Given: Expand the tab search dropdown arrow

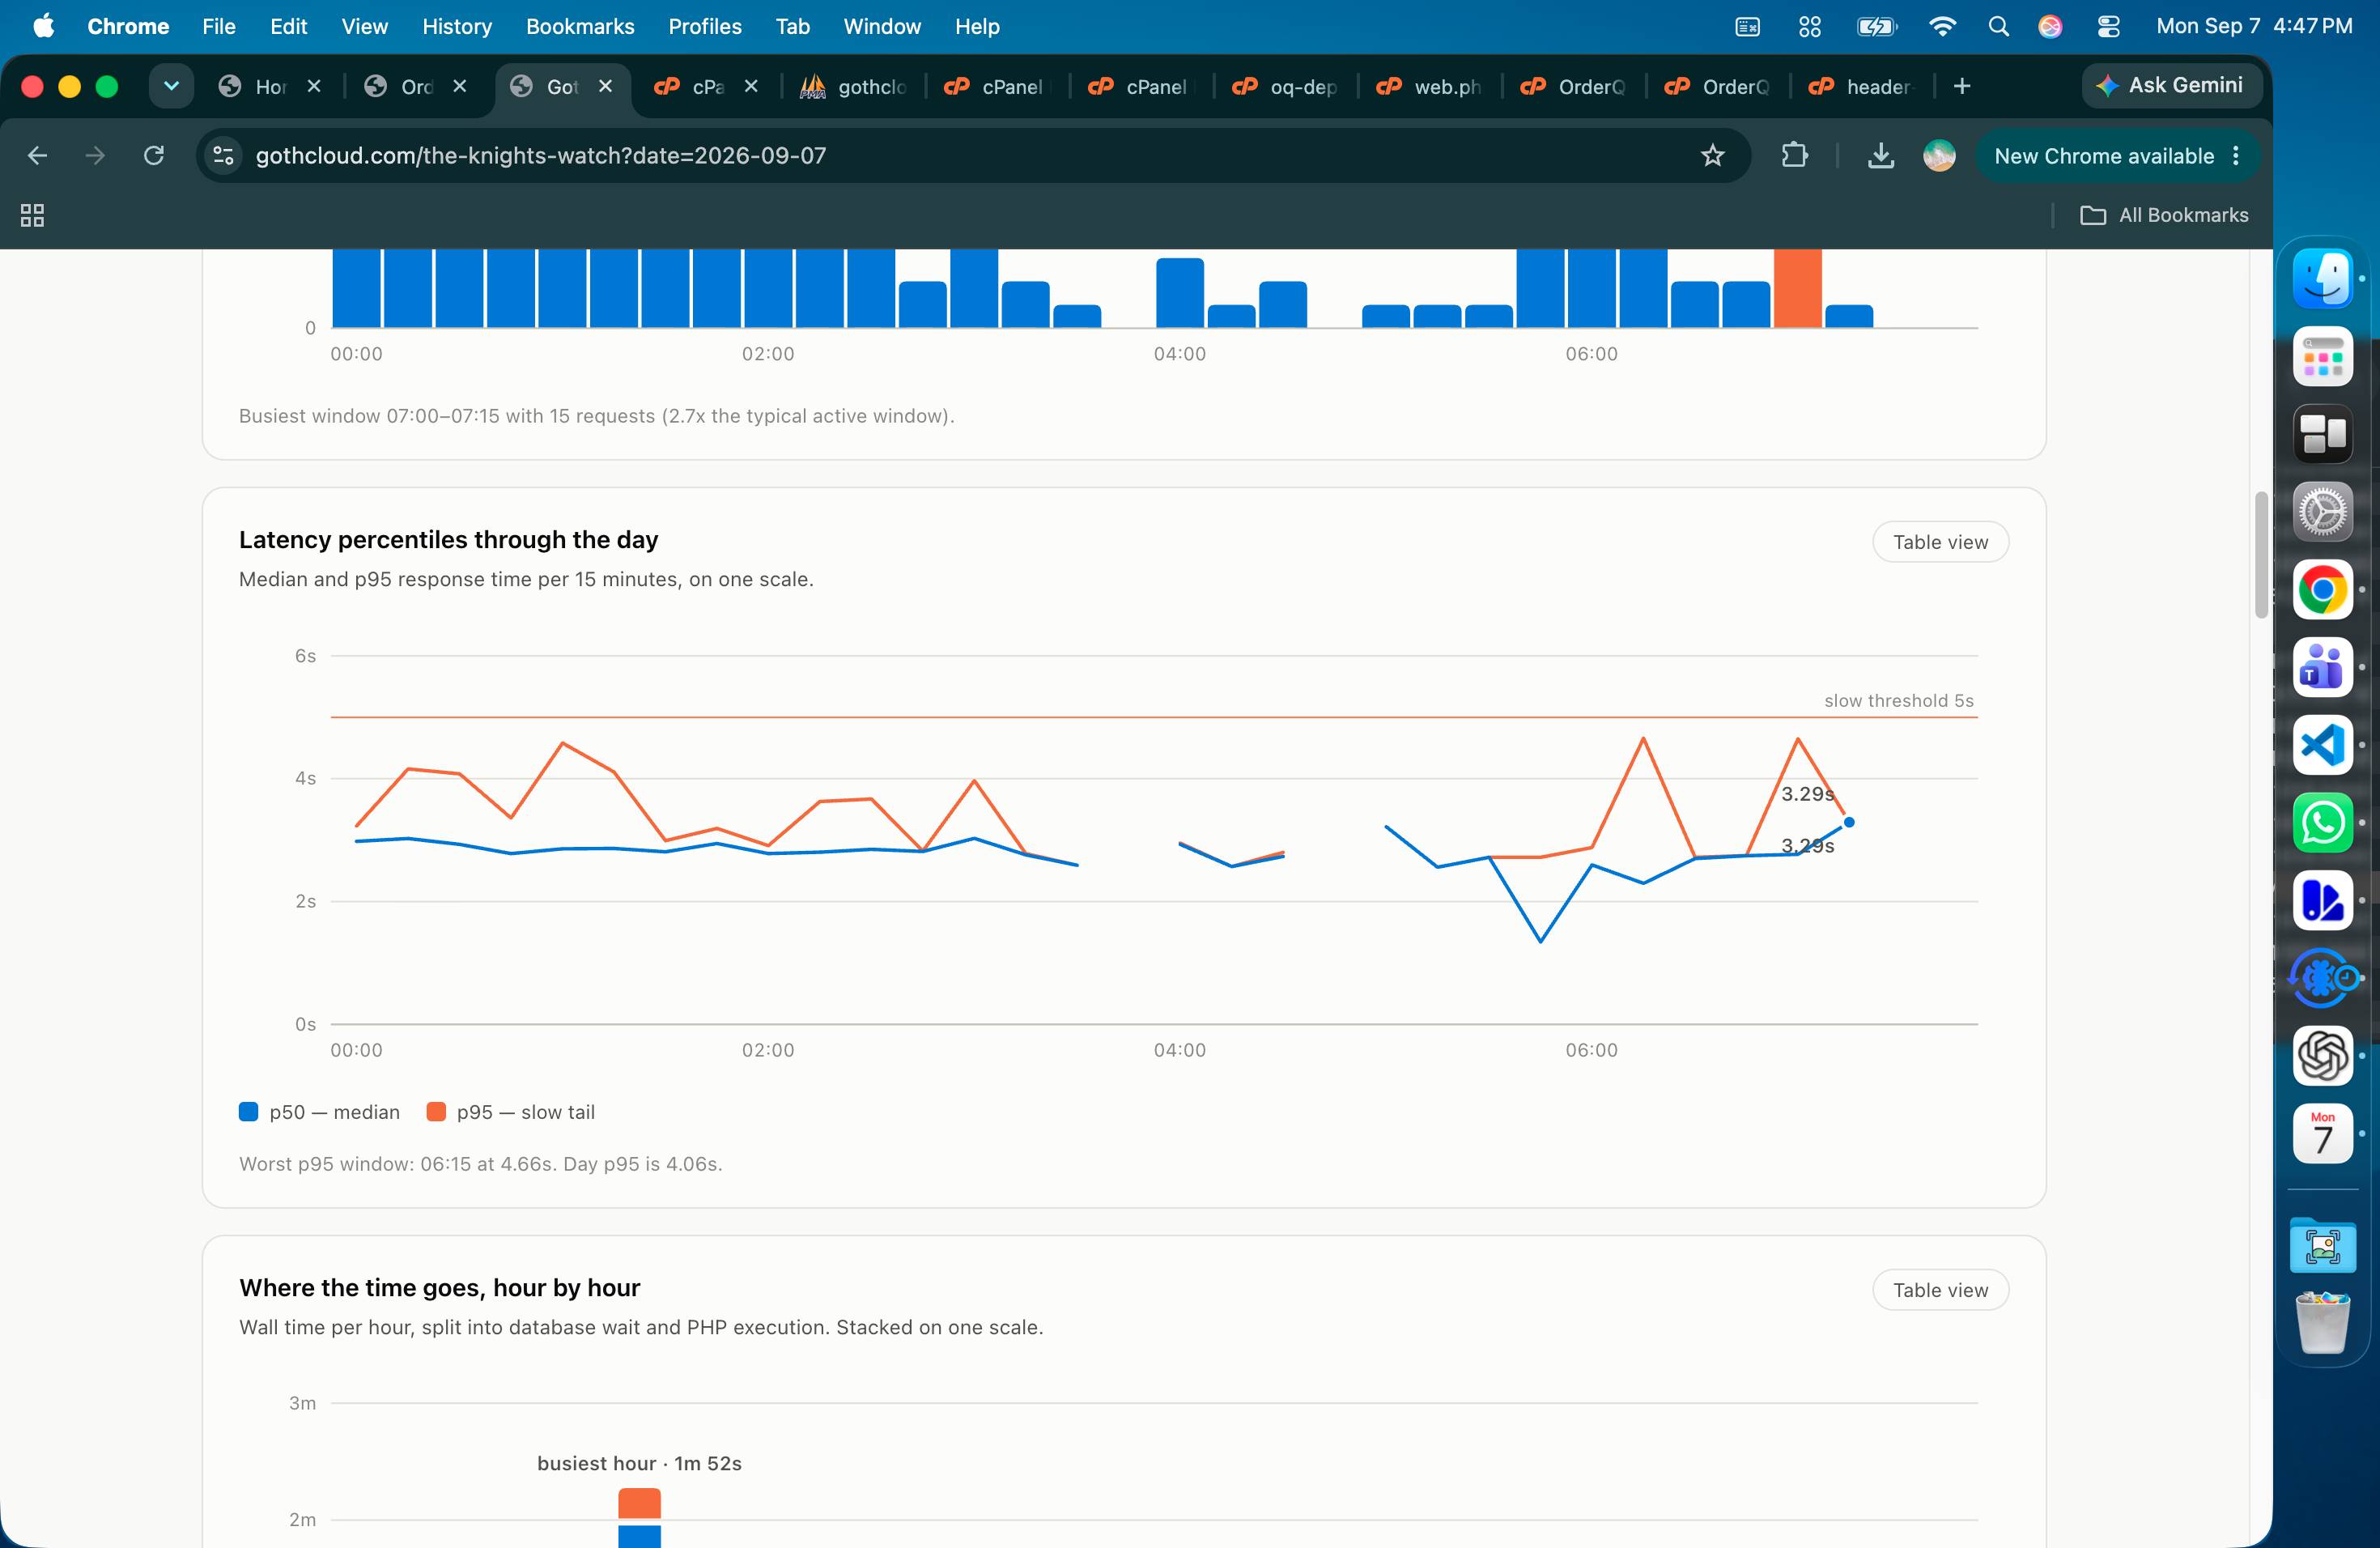Looking at the screenshot, I should (171, 87).
